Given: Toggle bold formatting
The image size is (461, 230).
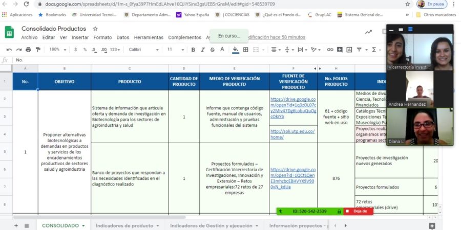Looking at the screenshot, I should click(193, 50).
